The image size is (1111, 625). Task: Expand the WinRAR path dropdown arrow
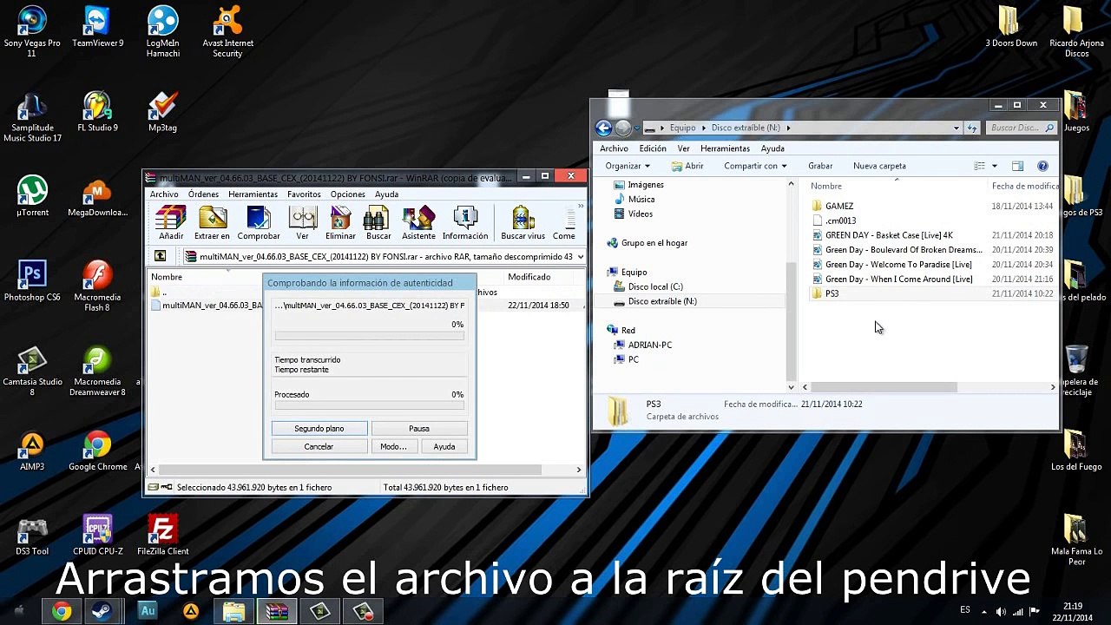(x=580, y=257)
